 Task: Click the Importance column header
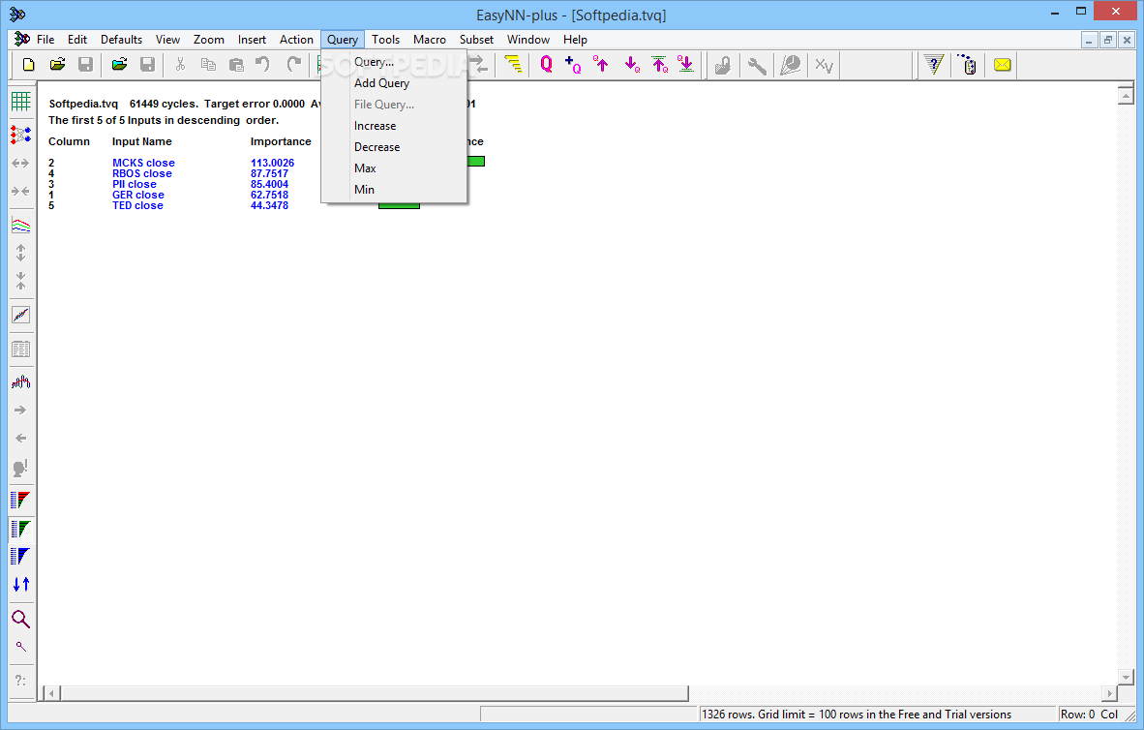coord(281,141)
